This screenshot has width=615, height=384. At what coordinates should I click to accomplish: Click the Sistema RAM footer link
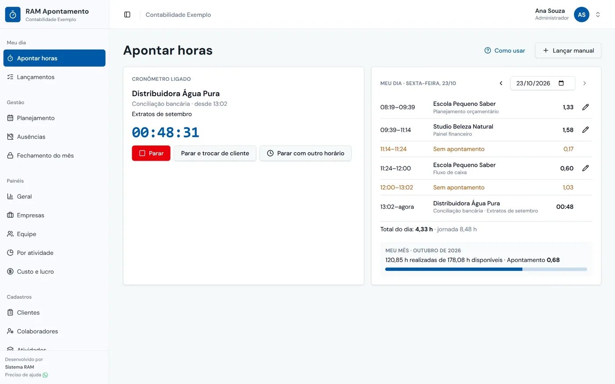click(19, 367)
